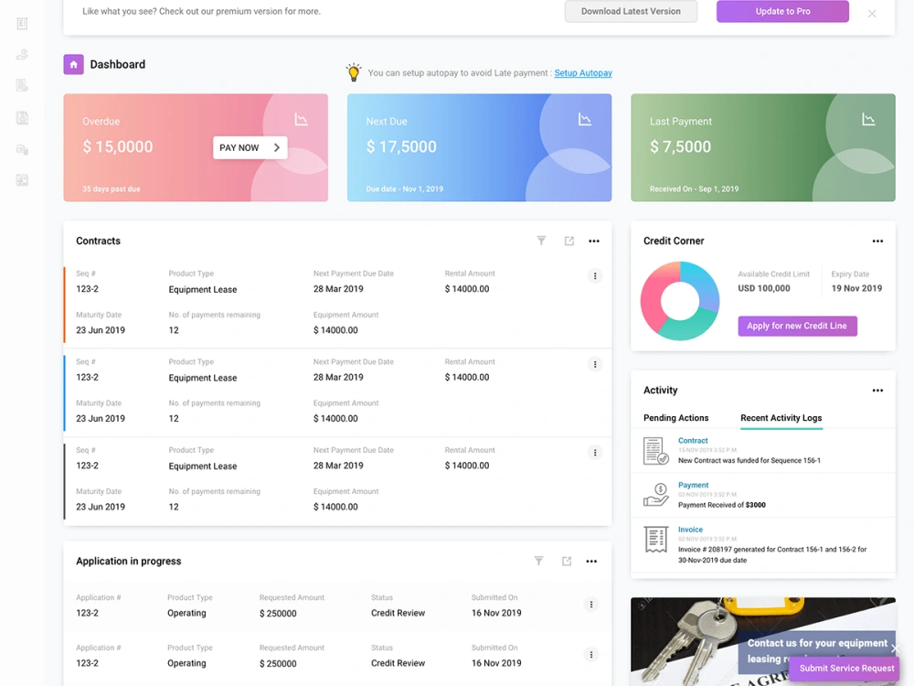Open Application in progress in new window
Image resolution: width=914 pixels, height=686 pixels.
pos(567,562)
